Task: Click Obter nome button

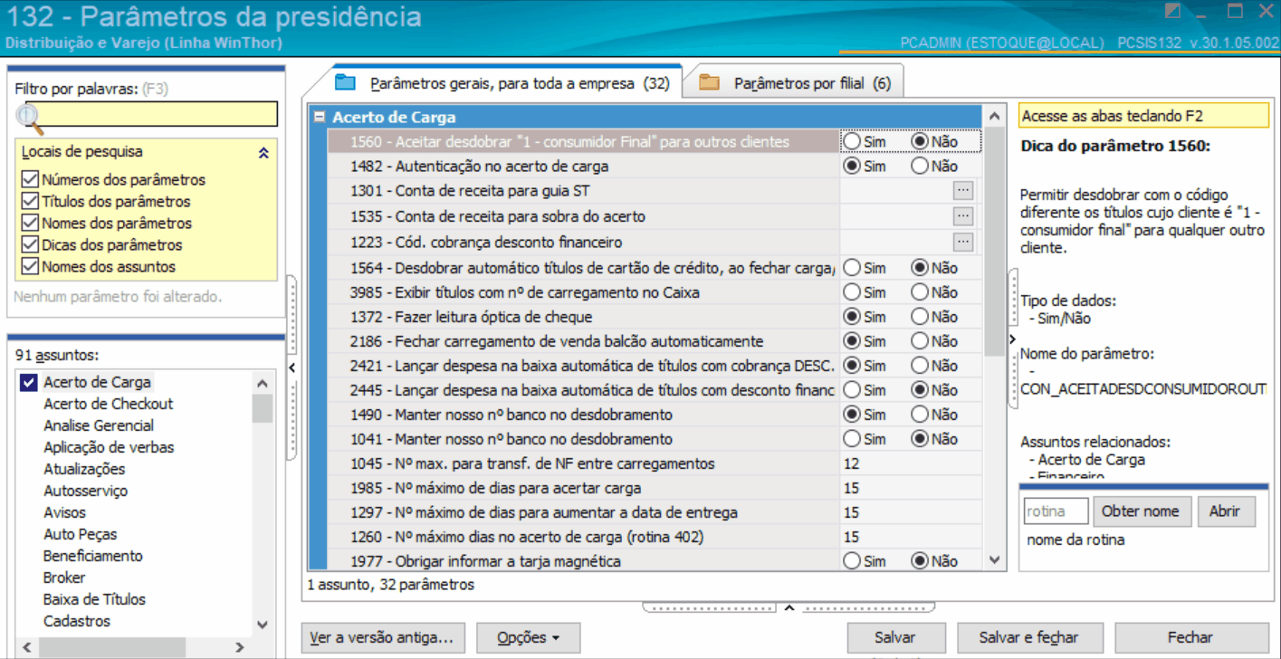Action: click(1141, 511)
